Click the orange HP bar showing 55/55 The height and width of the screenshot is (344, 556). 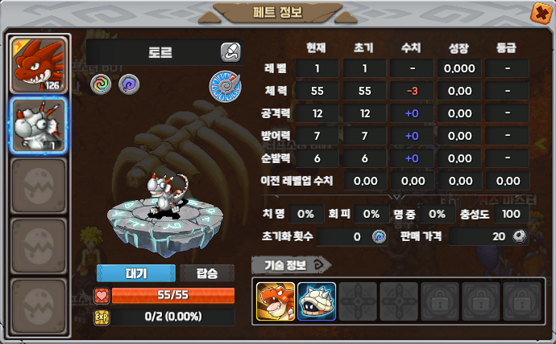[x=173, y=295]
